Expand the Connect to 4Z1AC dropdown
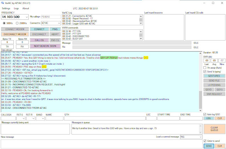This screenshot has height=149, width=226. point(59,23)
